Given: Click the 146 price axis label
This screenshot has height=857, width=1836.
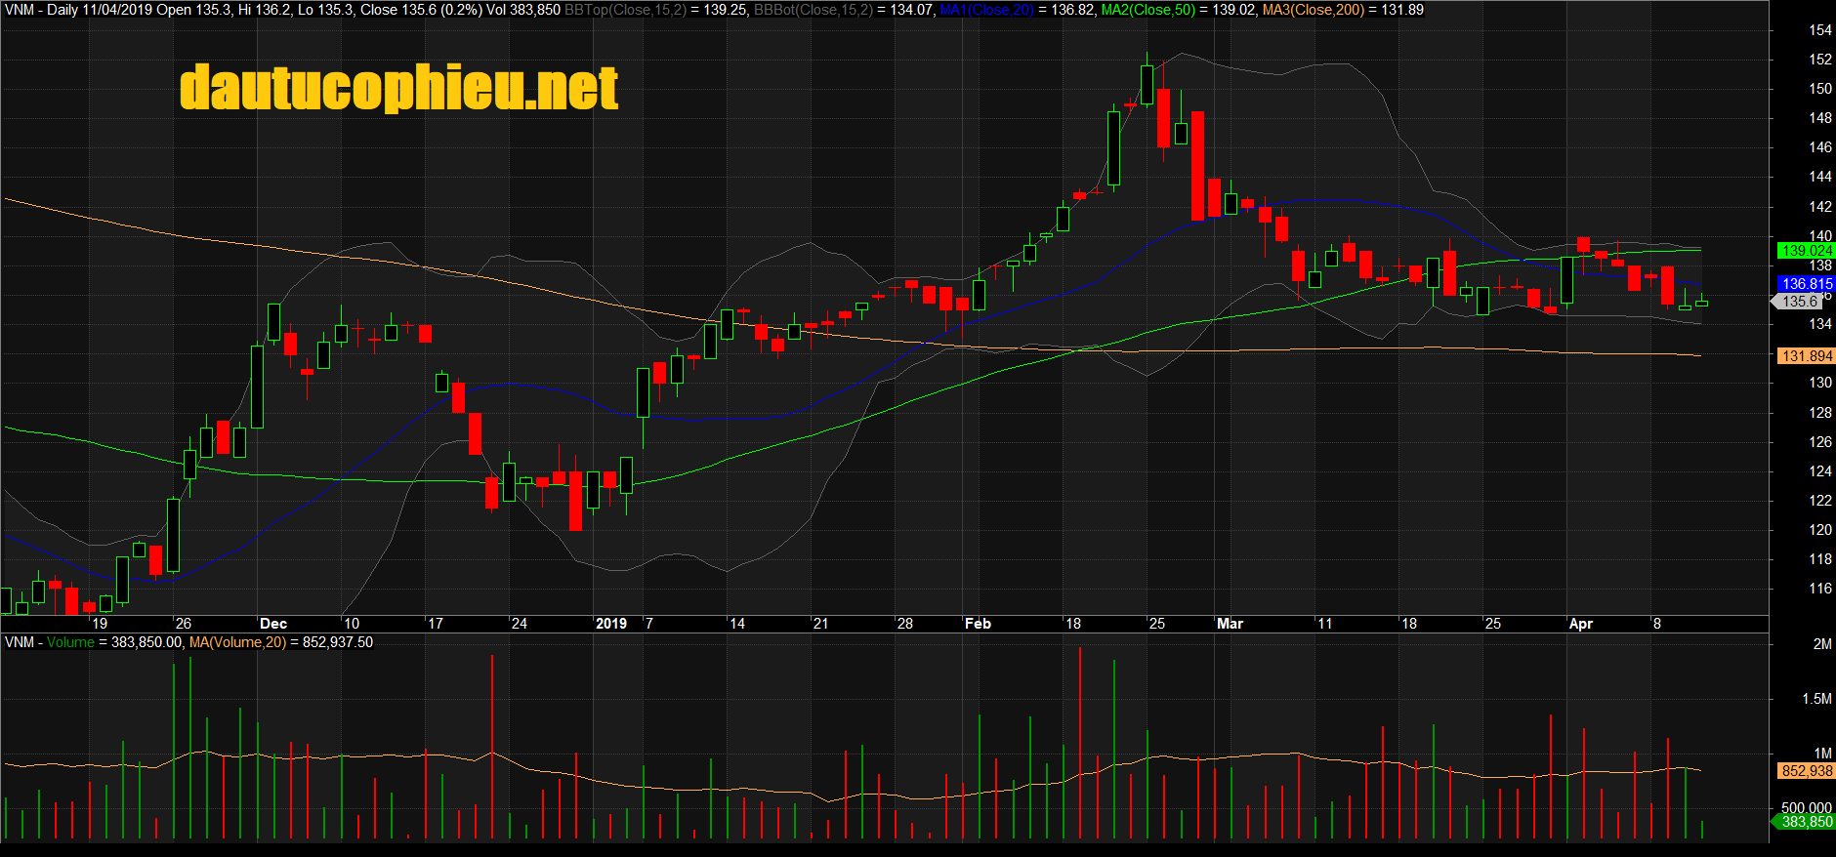Looking at the screenshot, I should [x=1820, y=147].
